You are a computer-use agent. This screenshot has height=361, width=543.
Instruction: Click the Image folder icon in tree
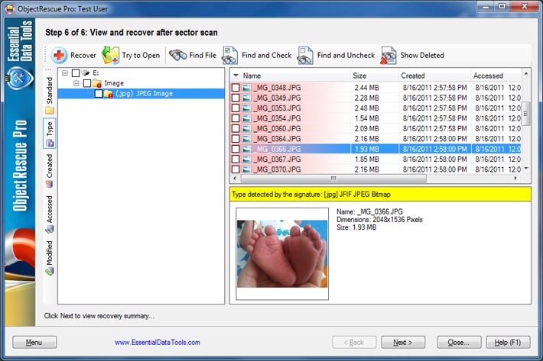pos(97,83)
